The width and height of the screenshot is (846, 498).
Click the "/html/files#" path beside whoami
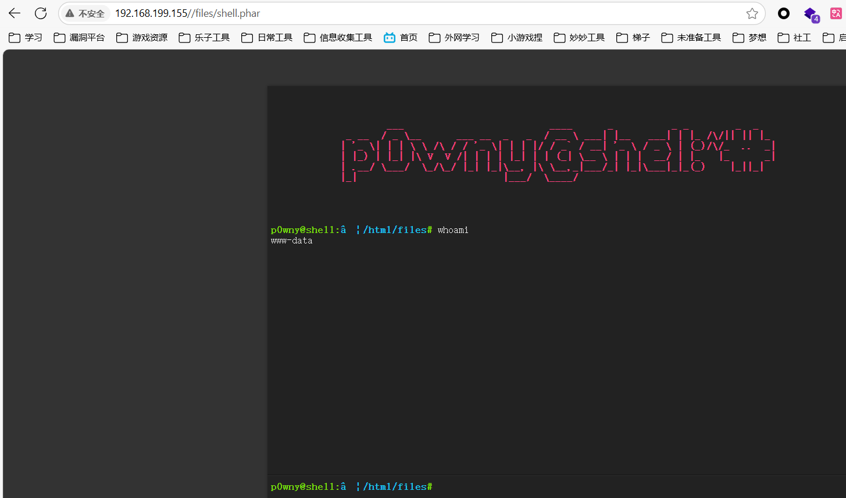[x=398, y=230]
